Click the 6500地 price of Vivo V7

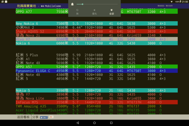click(x=62, y=39)
